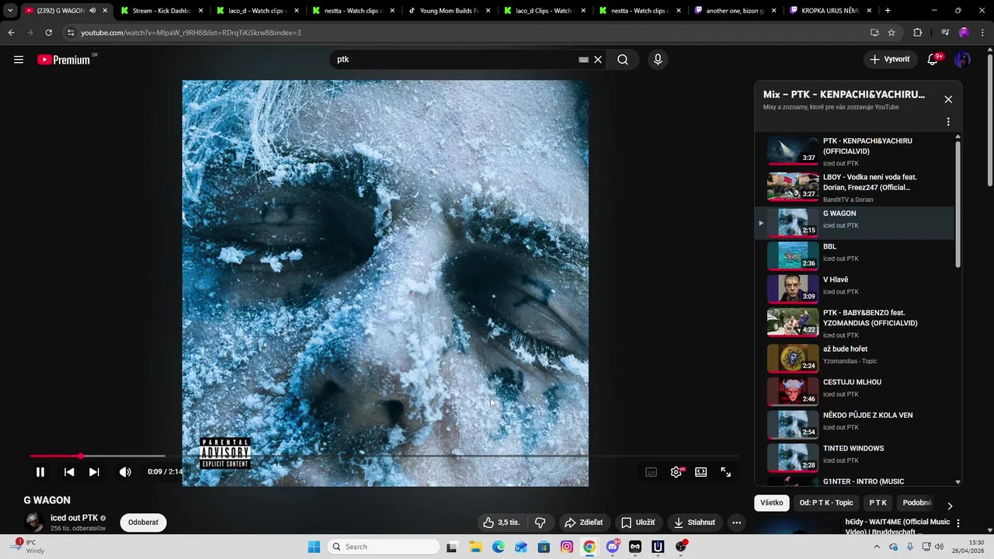Dislike the video
994x559 pixels.
(x=540, y=523)
